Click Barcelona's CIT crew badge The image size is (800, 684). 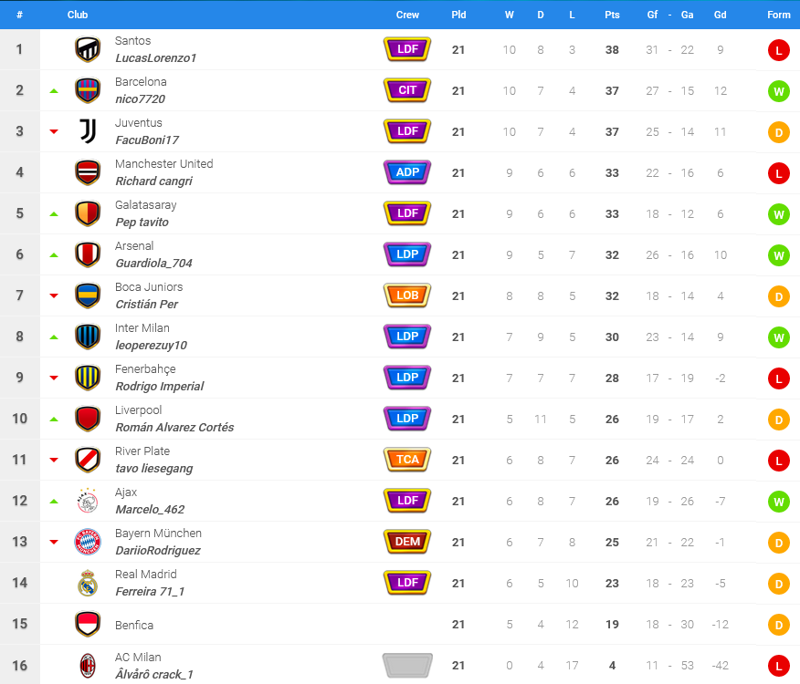(407, 90)
